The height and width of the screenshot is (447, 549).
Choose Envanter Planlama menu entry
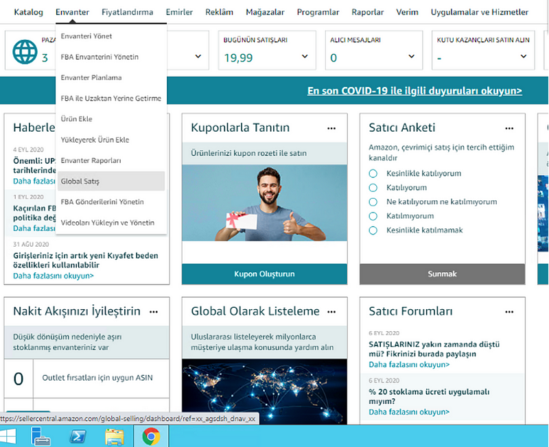click(x=111, y=77)
